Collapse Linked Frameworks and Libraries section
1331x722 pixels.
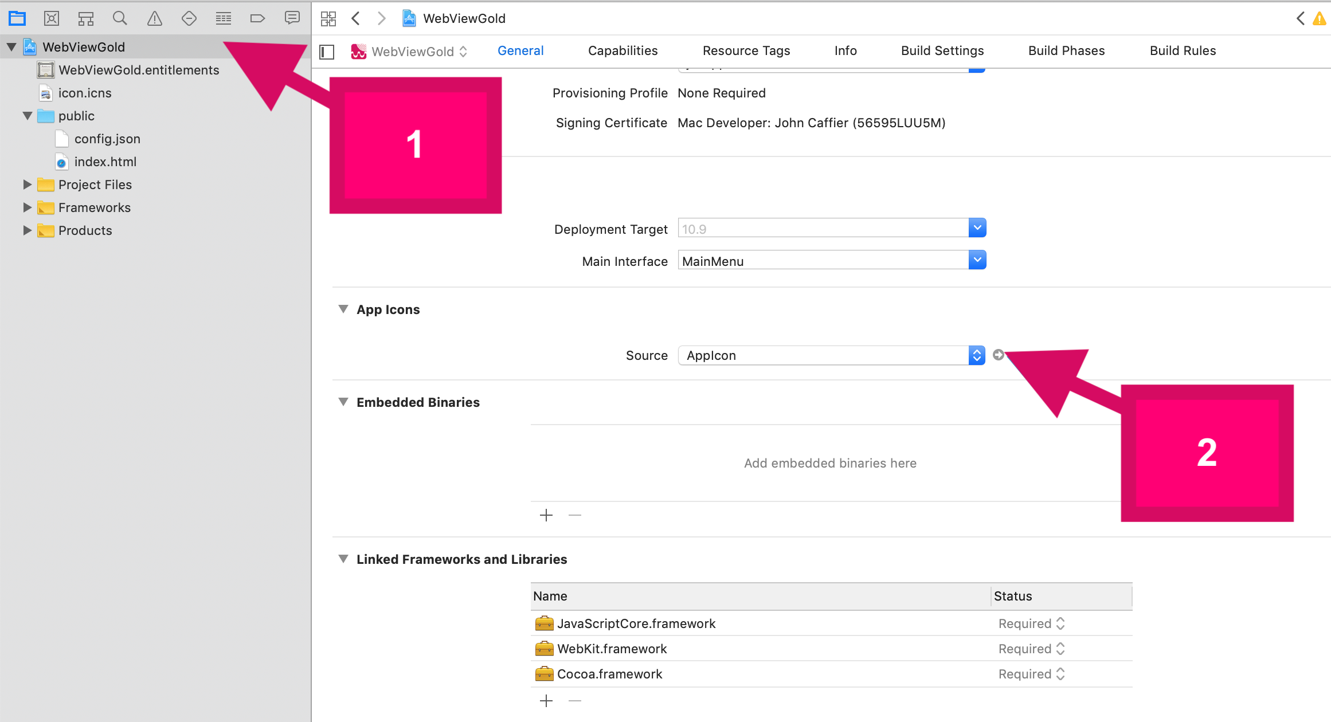click(343, 559)
